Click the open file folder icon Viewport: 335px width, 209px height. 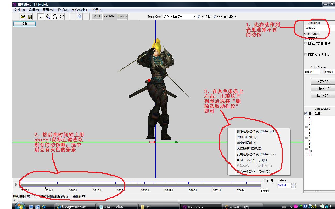[23, 17]
